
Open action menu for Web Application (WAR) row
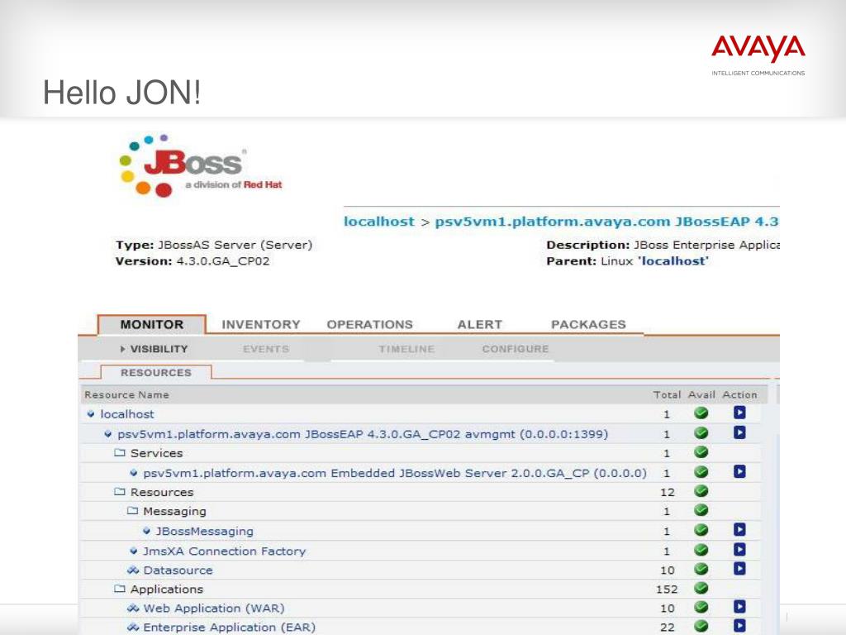pyautogui.click(x=739, y=607)
